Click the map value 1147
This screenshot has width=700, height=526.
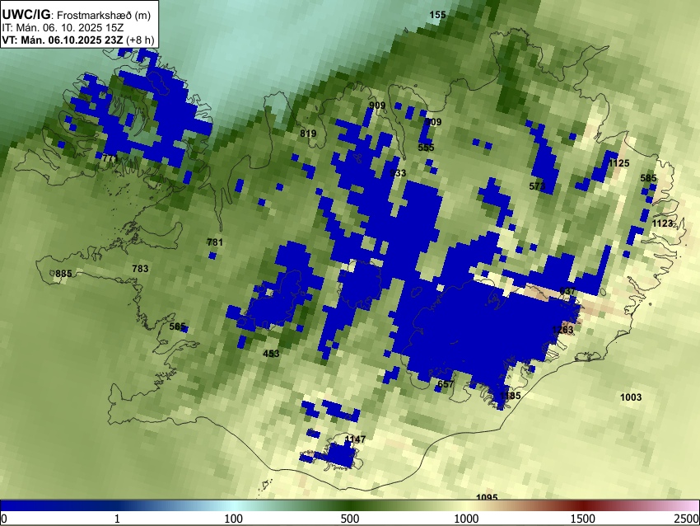click(x=355, y=439)
